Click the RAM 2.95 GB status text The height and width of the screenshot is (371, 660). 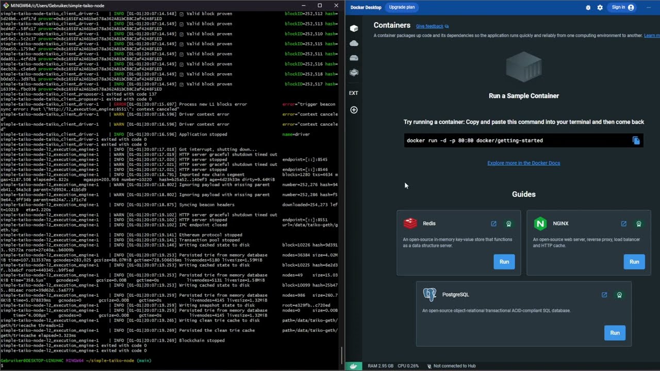[381, 366]
